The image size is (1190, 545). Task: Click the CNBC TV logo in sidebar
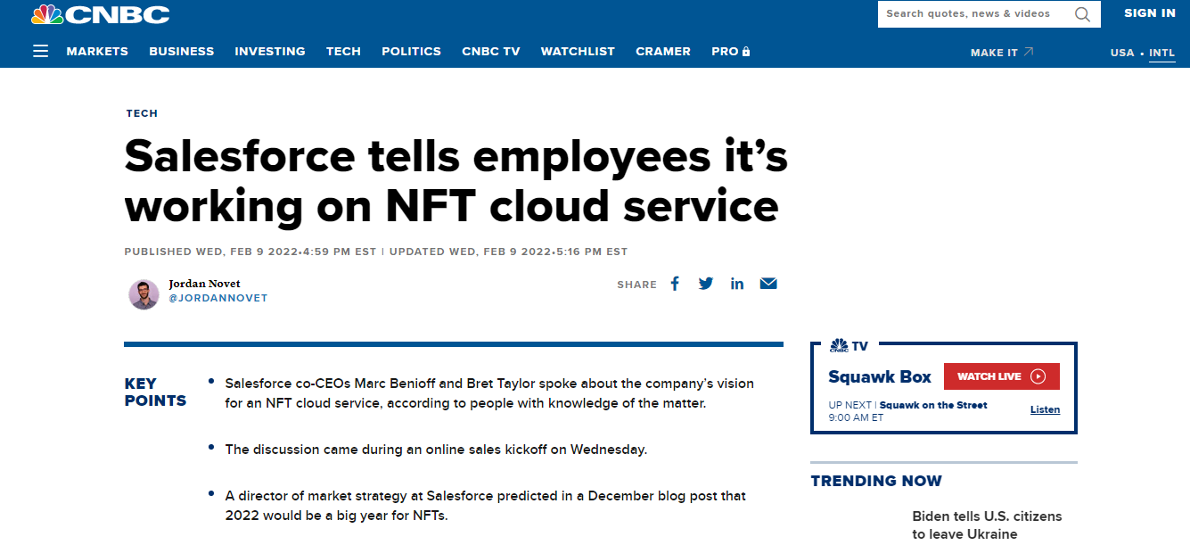point(849,346)
